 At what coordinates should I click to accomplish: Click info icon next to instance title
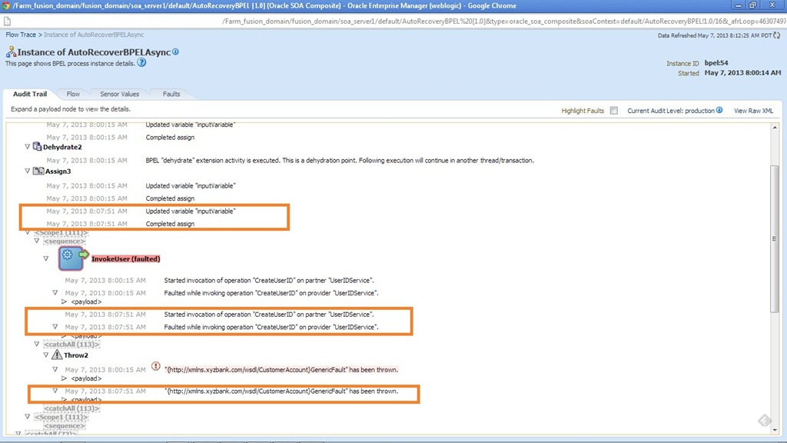tap(175, 52)
